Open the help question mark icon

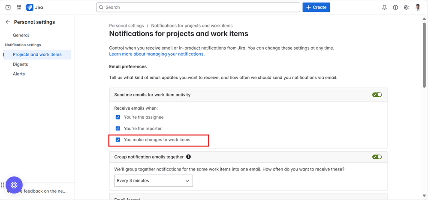pyautogui.click(x=395, y=7)
